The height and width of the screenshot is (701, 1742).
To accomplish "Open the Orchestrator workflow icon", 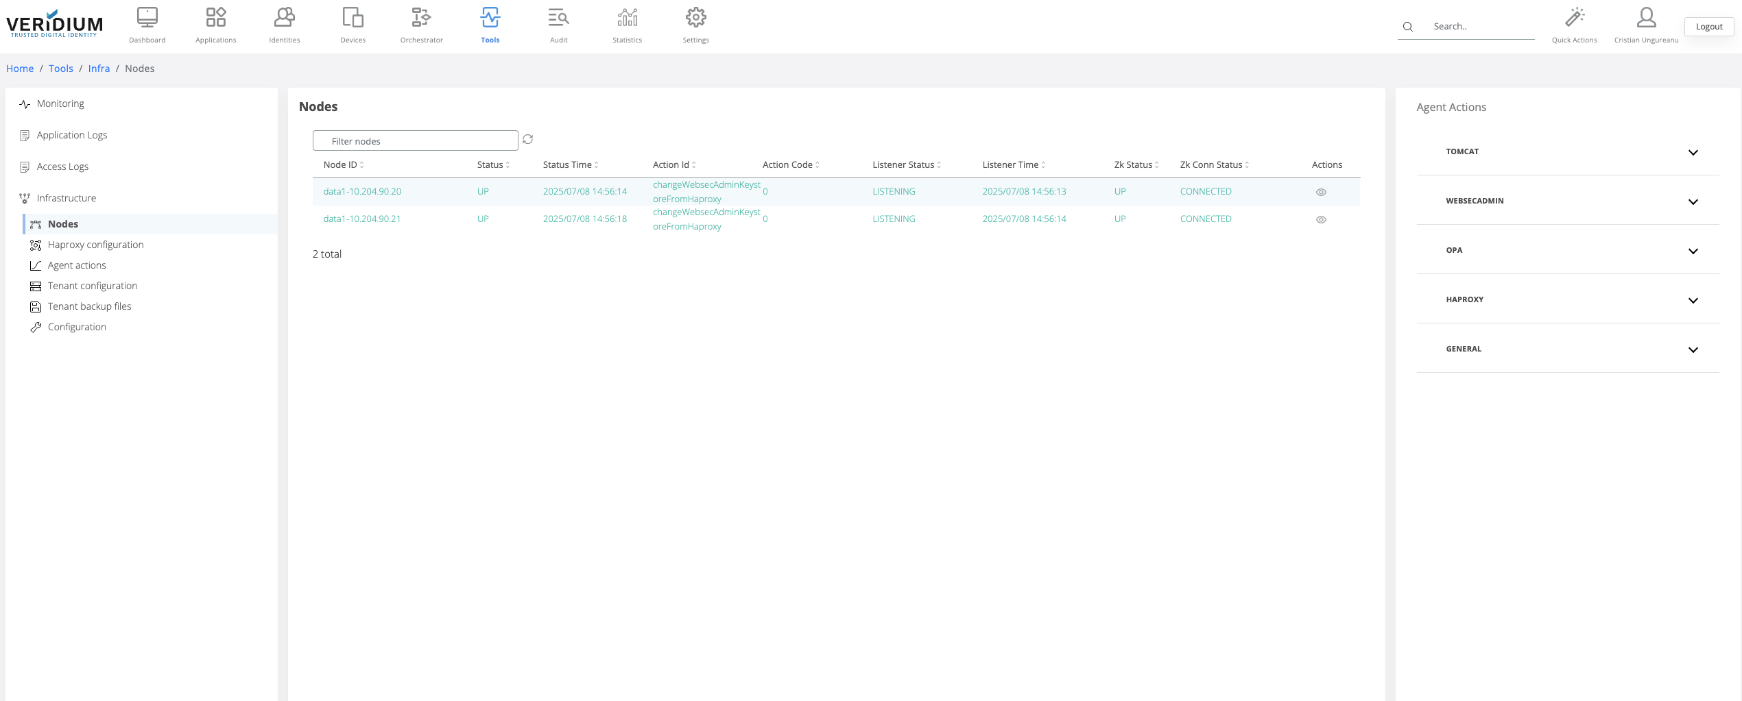I will (421, 18).
